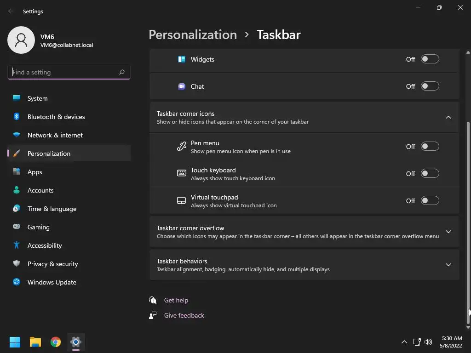Click the Bluetooth & devices sidebar icon
The image size is (471, 353).
pos(17,117)
